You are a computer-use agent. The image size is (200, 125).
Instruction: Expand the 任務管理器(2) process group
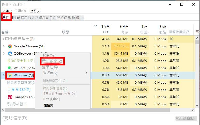tap(4, 39)
